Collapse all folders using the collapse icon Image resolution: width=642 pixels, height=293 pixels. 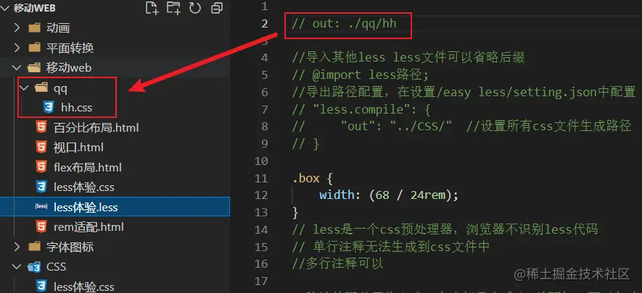(x=217, y=8)
